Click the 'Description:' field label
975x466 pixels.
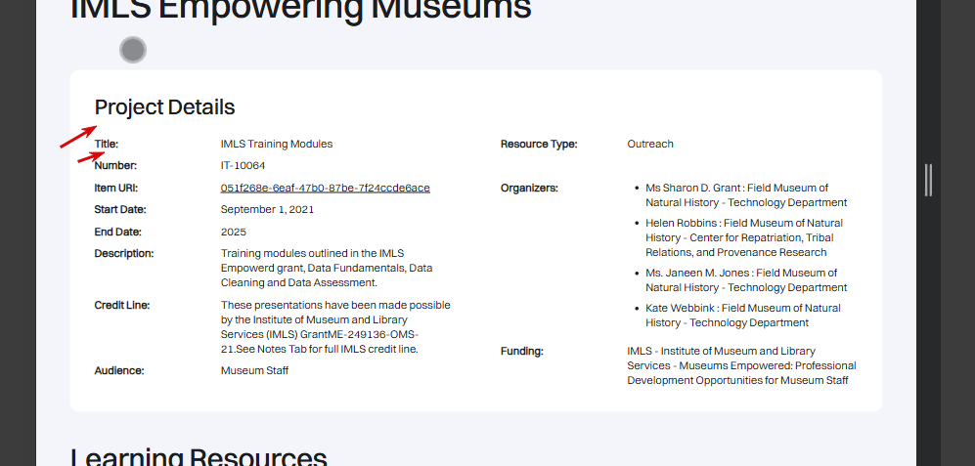pyautogui.click(x=124, y=253)
